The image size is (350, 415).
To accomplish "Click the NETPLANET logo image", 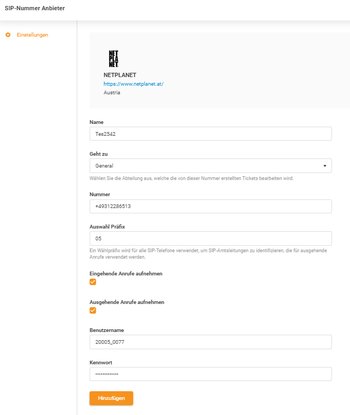I will (114, 58).
